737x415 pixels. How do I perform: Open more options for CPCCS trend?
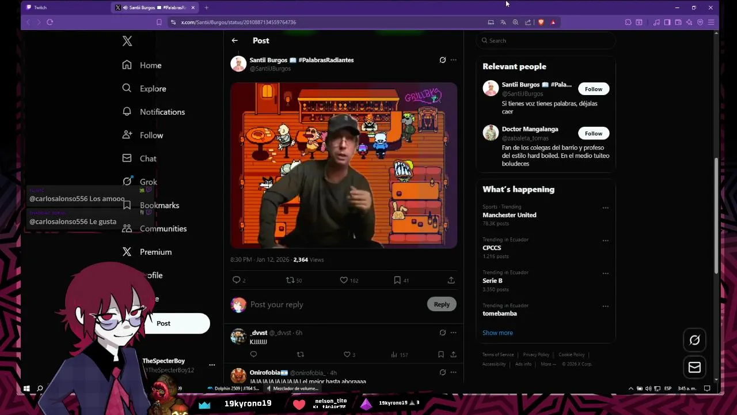pyautogui.click(x=605, y=240)
